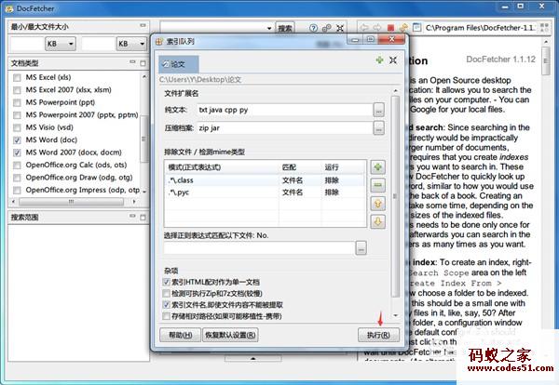Move pattern up with the up arrow

(x=378, y=204)
